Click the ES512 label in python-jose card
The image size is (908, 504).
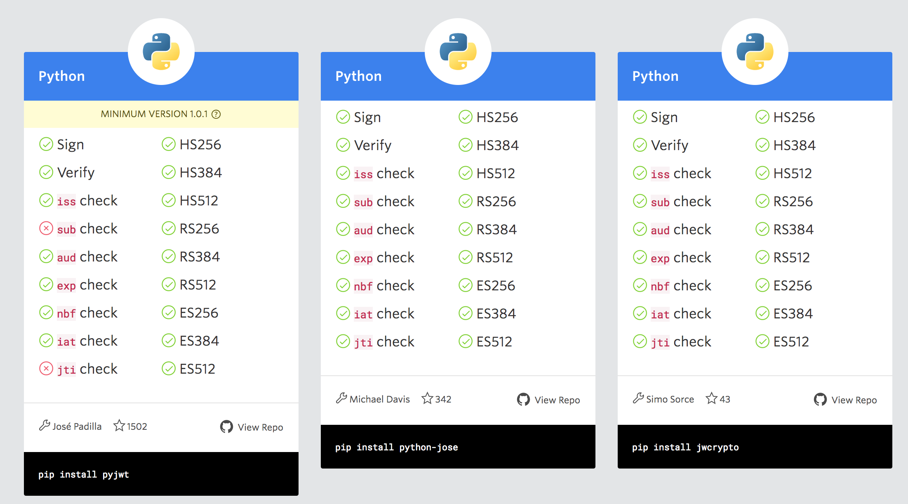494,341
